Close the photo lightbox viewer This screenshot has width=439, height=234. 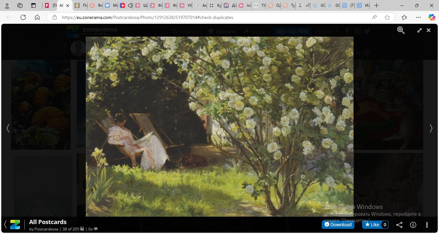[x=428, y=30]
